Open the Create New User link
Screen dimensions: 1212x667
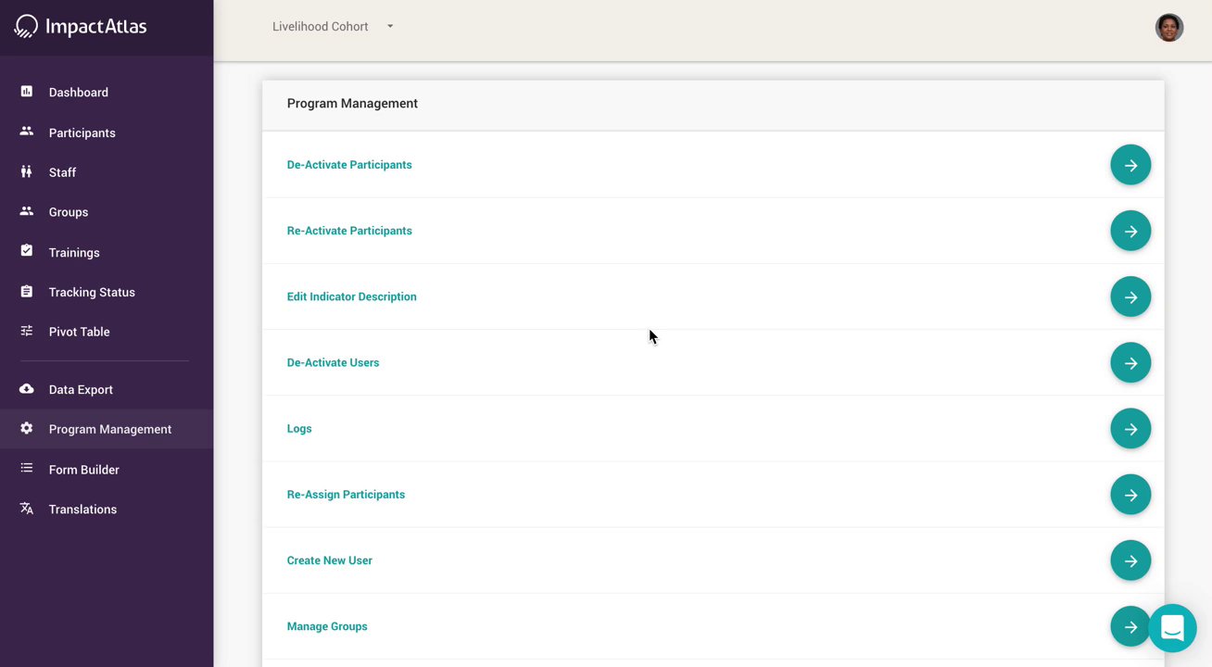(x=329, y=560)
